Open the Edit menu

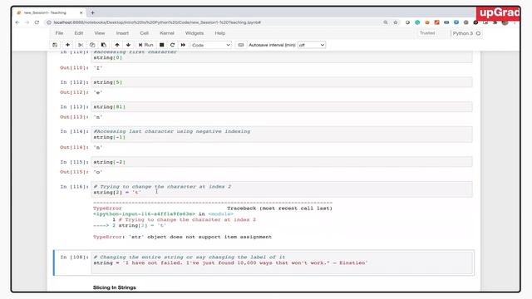point(79,33)
